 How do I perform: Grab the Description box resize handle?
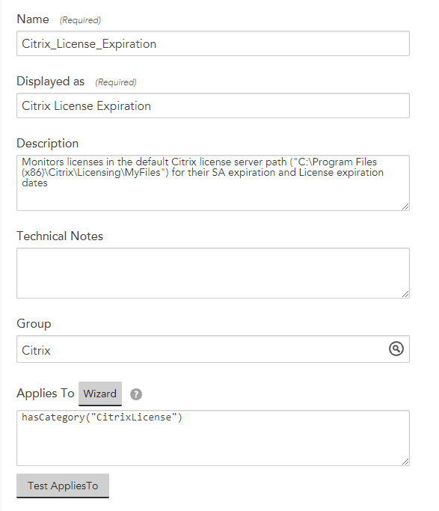point(405,206)
